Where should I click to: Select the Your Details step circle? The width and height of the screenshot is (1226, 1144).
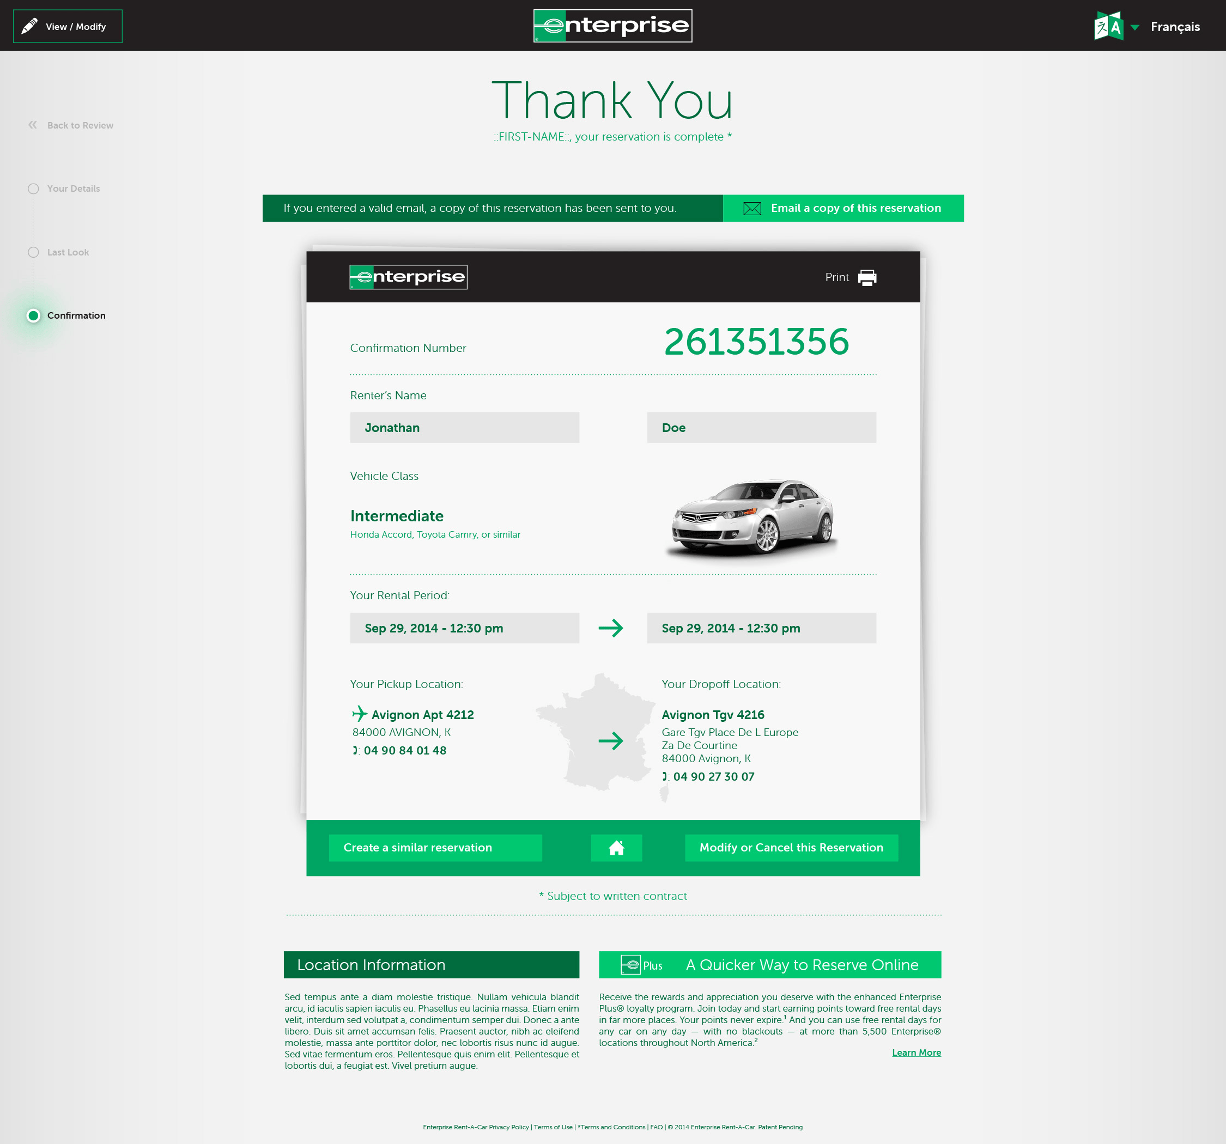pyautogui.click(x=33, y=188)
